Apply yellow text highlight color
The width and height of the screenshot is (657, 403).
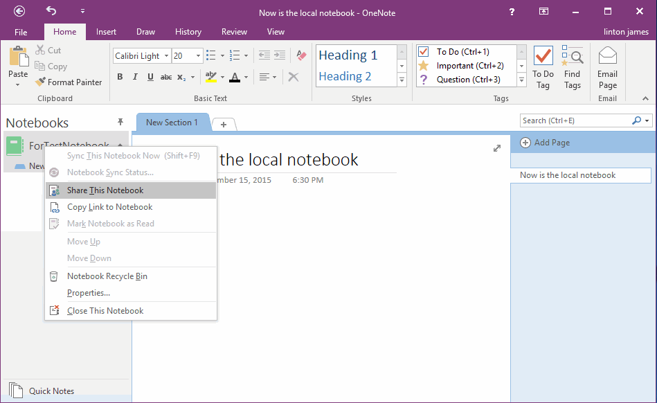click(x=210, y=77)
